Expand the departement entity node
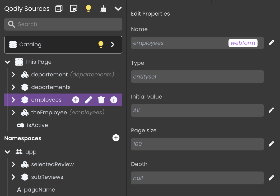The height and width of the screenshot is (196, 280). (x=13, y=75)
